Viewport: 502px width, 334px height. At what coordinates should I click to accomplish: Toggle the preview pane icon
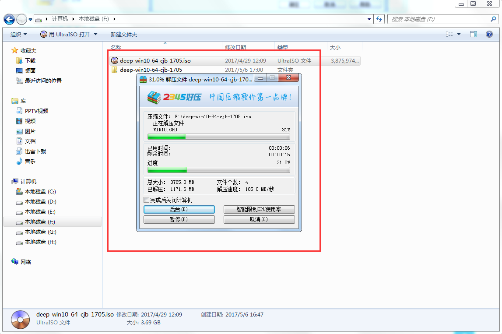474,34
